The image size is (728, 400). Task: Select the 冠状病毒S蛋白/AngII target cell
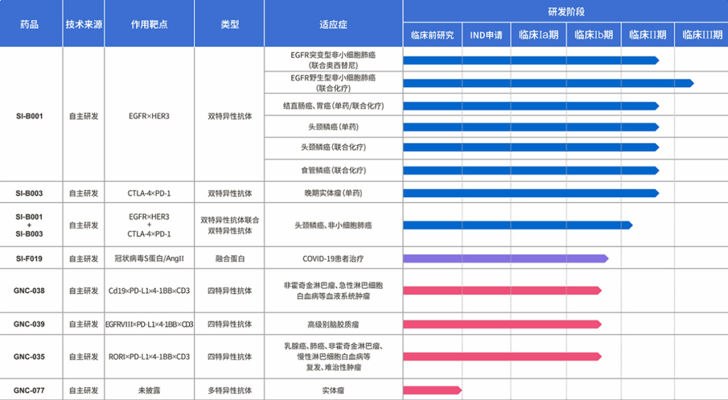click(150, 259)
